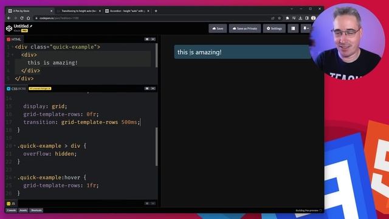Edit the pen title via pencil icon
The image size is (389, 219).
coord(31,26)
